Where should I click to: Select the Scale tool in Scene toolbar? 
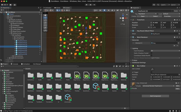tap(45, 23)
